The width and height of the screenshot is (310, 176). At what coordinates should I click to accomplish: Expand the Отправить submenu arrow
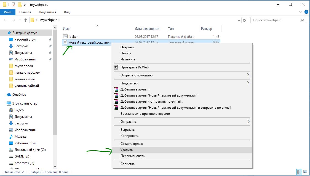[248, 122]
